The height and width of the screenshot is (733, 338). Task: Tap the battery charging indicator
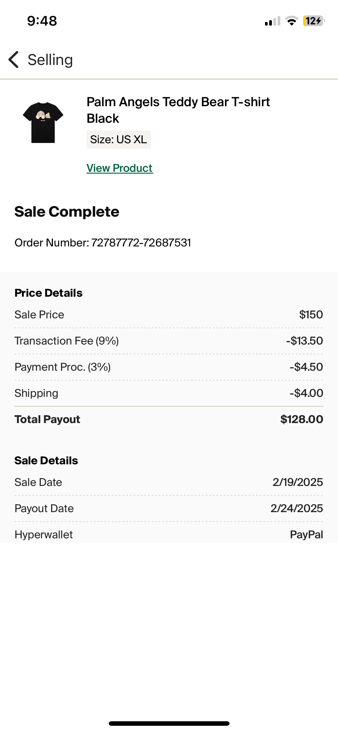(313, 21)
